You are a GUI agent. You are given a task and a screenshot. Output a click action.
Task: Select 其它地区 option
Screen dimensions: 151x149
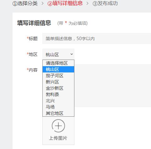tap(58, 113)
